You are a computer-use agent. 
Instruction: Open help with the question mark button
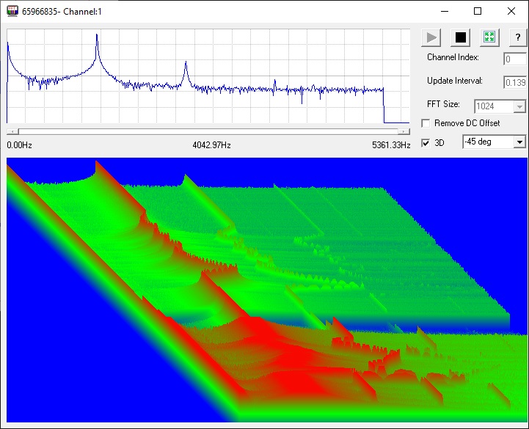point(518,37)
